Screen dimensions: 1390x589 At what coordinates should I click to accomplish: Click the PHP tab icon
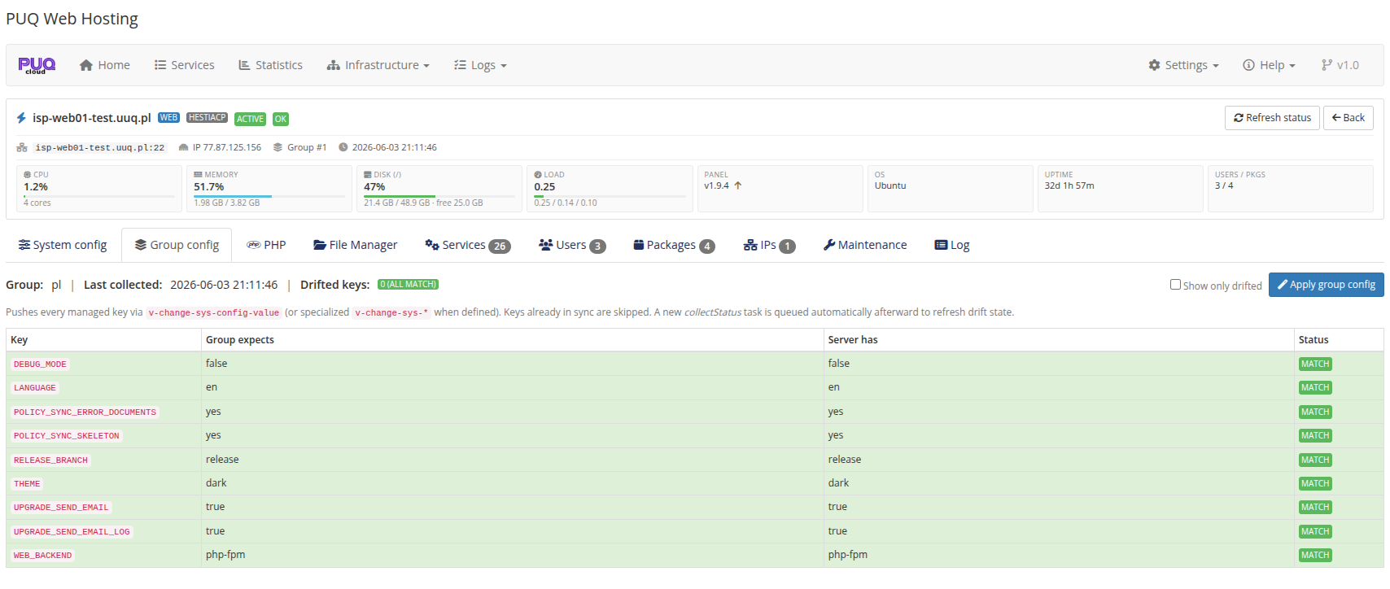(x=254, y=245)
